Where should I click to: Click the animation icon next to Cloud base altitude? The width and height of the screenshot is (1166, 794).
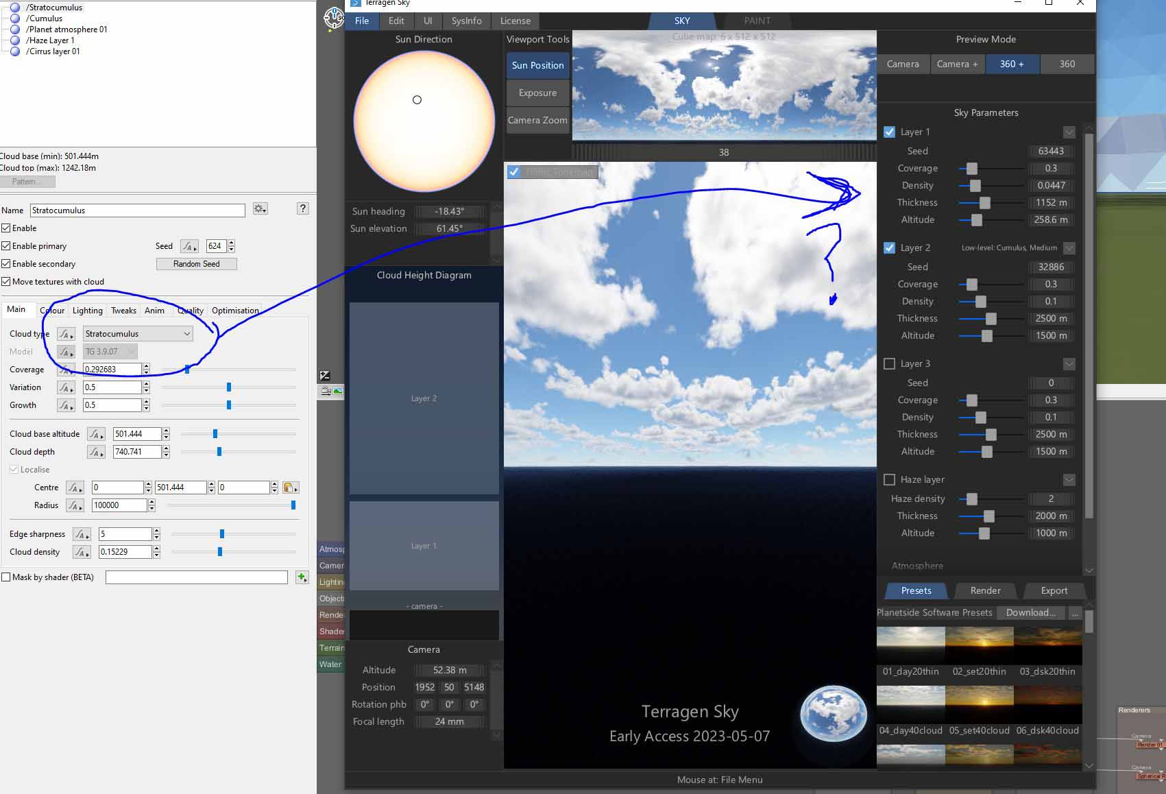pos(96,434)
